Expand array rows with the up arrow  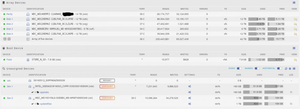tap(9, 39)
